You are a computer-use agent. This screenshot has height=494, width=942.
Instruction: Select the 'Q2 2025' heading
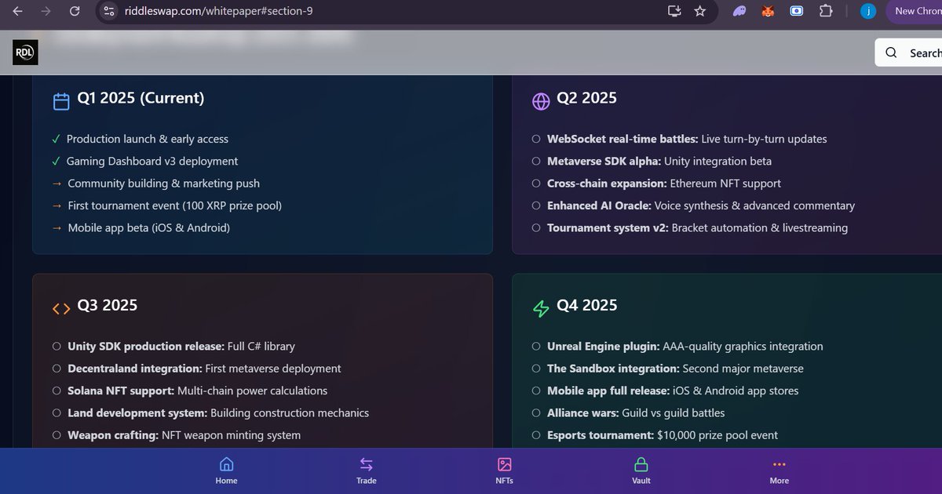tap(587, 98)
